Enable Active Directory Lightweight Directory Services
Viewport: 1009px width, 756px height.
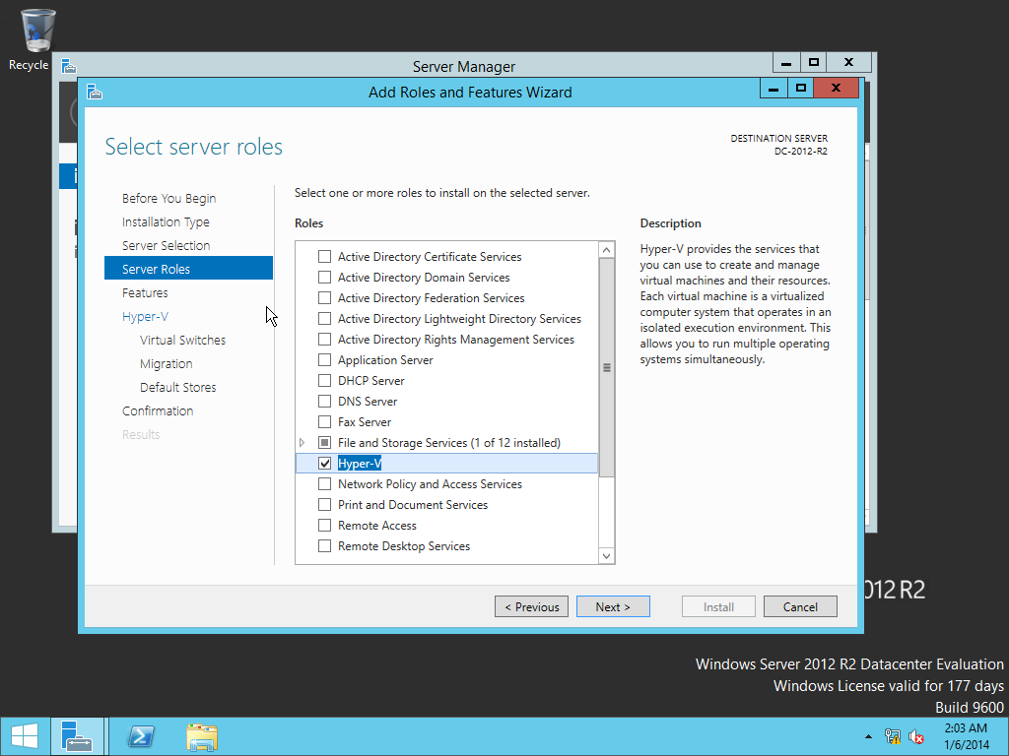tap(325, 318)
